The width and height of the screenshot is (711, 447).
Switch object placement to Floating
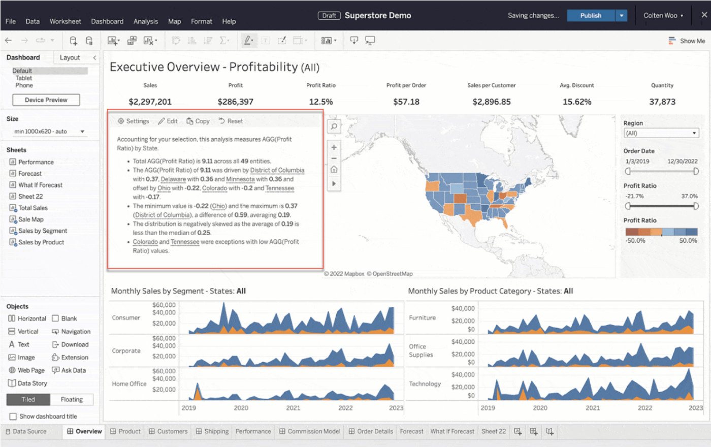coord(72,400)
